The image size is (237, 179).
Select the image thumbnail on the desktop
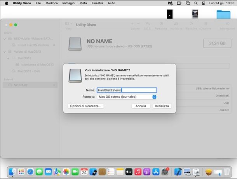(x=195, y=14)
